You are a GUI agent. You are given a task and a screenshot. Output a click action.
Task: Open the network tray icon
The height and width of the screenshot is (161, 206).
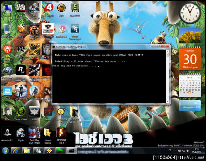184,151
